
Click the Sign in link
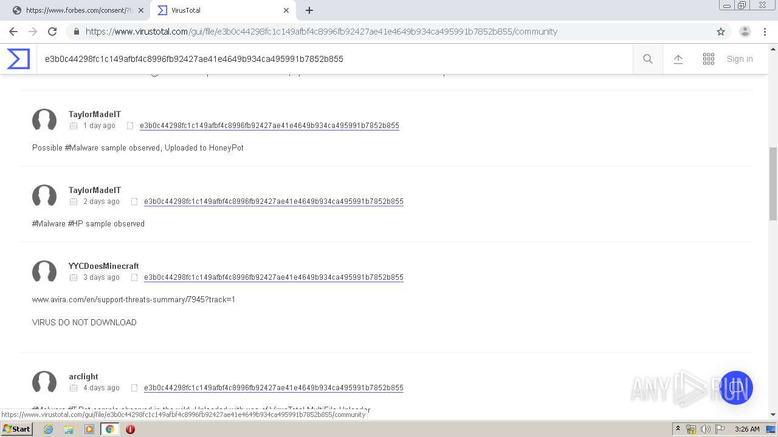pyautogui.click(x=740, y=59)
